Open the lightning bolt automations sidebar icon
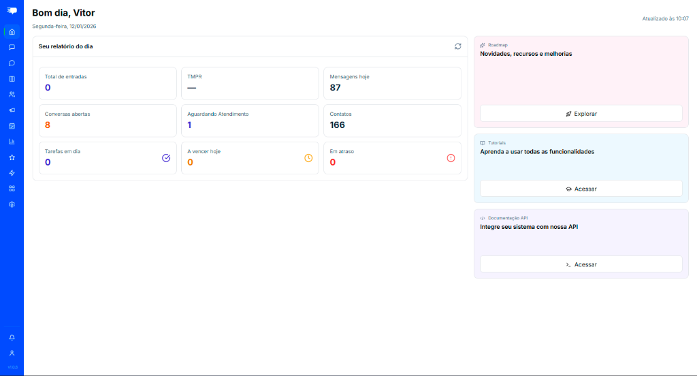The height and width of the screenshot is (376, 697). click(x=12, y=173)
